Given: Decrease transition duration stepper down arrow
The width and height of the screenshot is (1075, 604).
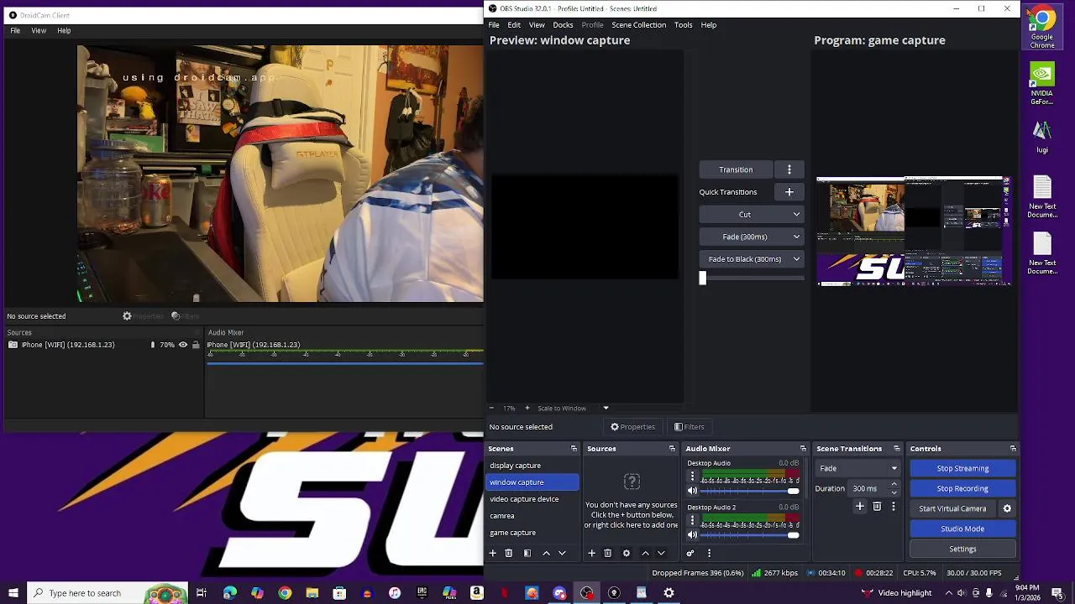Looking at the screenshot, I should click(x=894, y=492).
